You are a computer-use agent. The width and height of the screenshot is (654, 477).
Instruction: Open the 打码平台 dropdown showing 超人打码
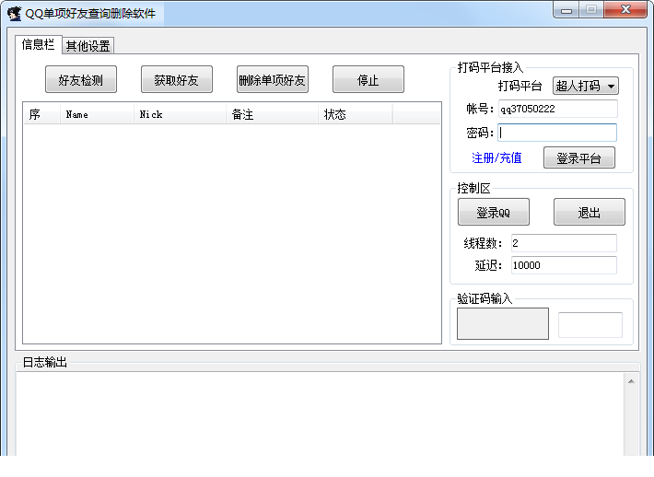point(585,86)
